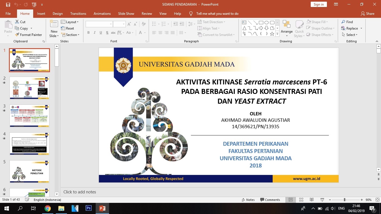This screenshot has width=381, height=214.
Task: Open the Arrange objects button
Action: 287,28
